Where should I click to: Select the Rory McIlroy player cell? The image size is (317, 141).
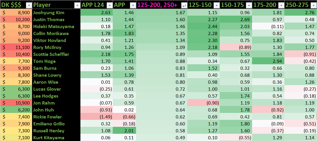point(56,47)
